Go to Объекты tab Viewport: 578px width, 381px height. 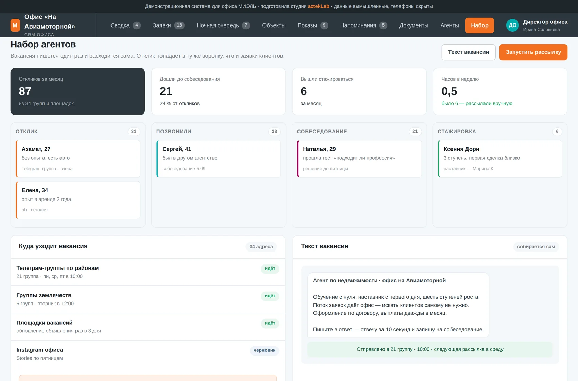[274, 25]
